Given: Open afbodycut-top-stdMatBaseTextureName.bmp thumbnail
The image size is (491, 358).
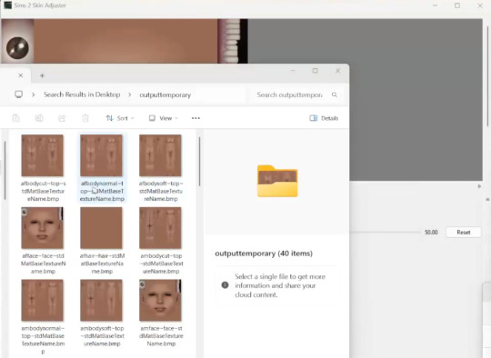Looking at the screenshot, I should click(42, 155).
